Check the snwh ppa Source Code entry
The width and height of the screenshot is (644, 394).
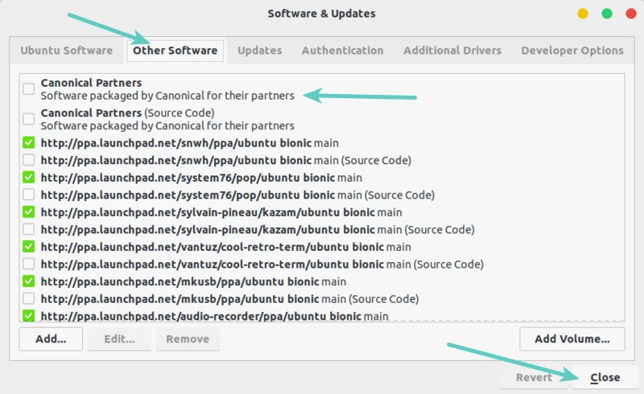28,160
